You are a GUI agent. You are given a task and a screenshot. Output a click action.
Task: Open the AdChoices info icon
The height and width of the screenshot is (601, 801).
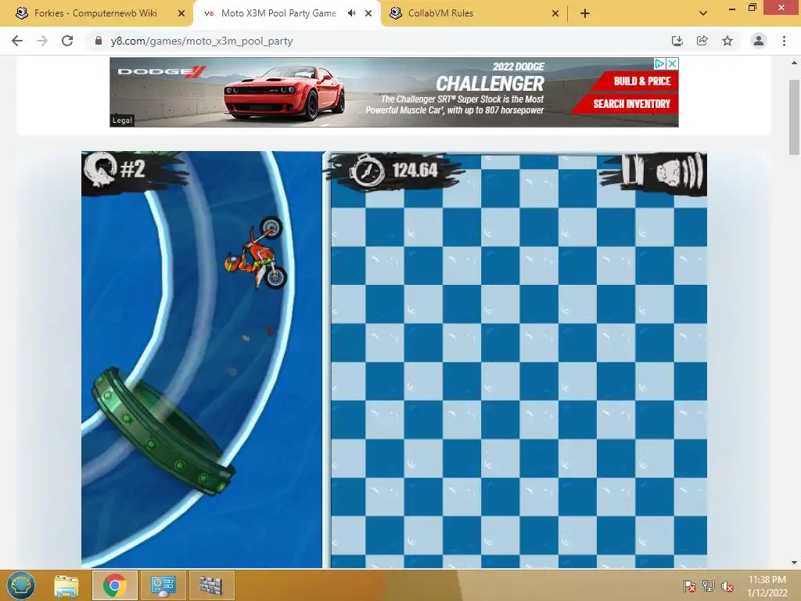click(660, 63)
